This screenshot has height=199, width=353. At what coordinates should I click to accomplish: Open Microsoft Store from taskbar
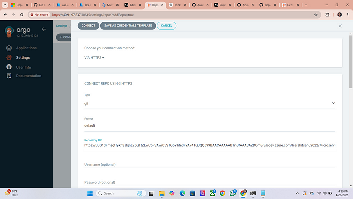coord(192,193)
